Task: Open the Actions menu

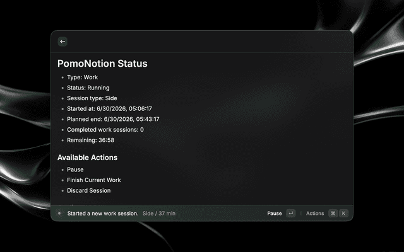Action: 315,214
